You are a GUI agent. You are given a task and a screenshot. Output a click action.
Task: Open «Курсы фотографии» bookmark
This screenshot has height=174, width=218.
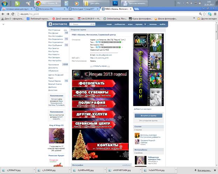coord(141,18)
